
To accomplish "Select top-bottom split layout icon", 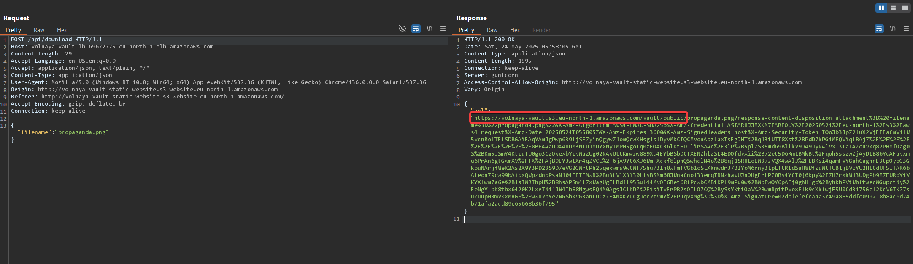I will 893,8.
